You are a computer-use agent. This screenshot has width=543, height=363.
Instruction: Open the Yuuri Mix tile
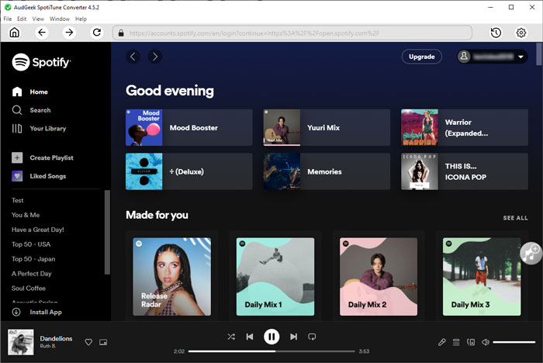point(327,127)
